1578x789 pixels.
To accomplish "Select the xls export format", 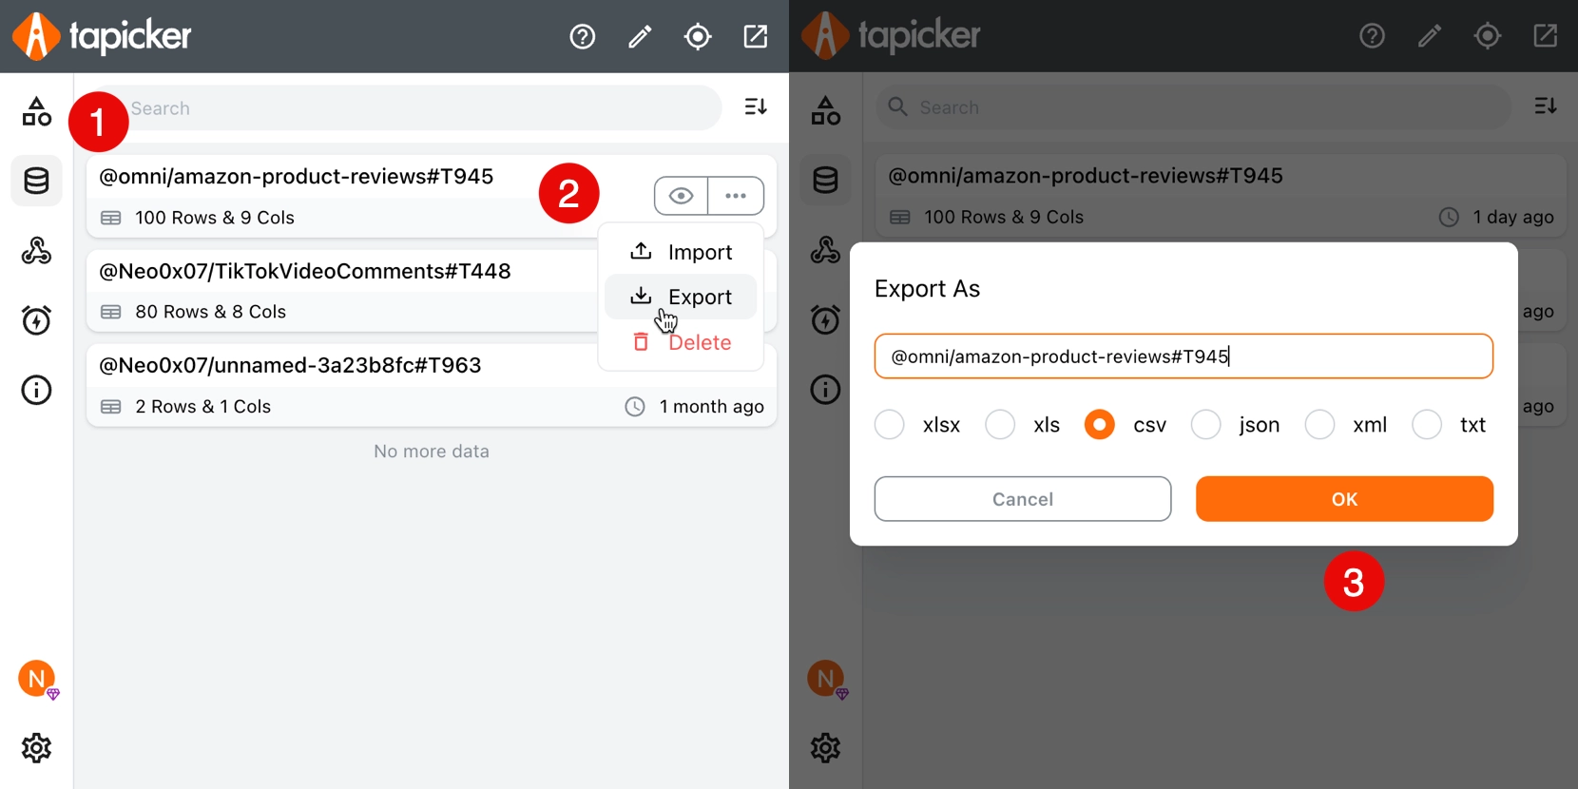I will click(1000, 425).
